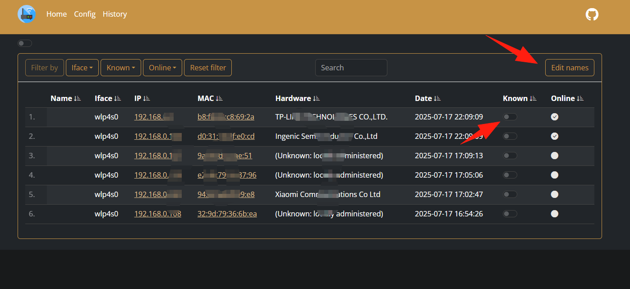Image resolution: width=630 pixels, height=289 pixels.
Task: Toggle Known switch for 17:05:06 row
Action: pyautogui.click(x=510, y=175)
